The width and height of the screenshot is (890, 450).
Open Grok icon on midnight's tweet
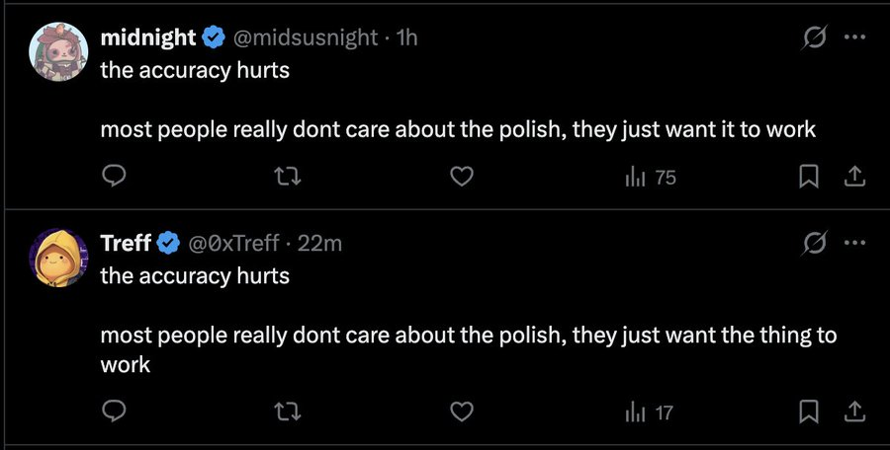[816, 37]
